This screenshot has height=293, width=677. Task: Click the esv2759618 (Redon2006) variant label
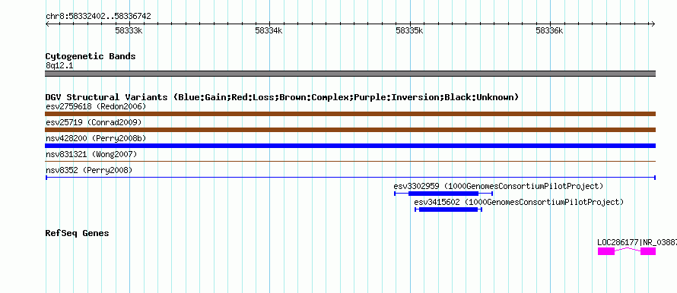click(x=96, y=106)
